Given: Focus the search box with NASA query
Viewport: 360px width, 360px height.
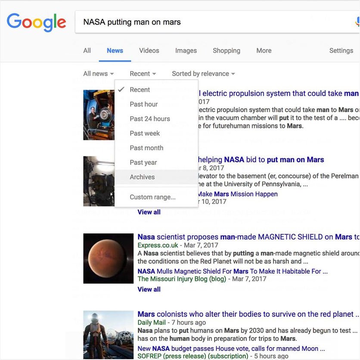Looking at the screenshot, I should pyautogui.click(x=217, y=22).
